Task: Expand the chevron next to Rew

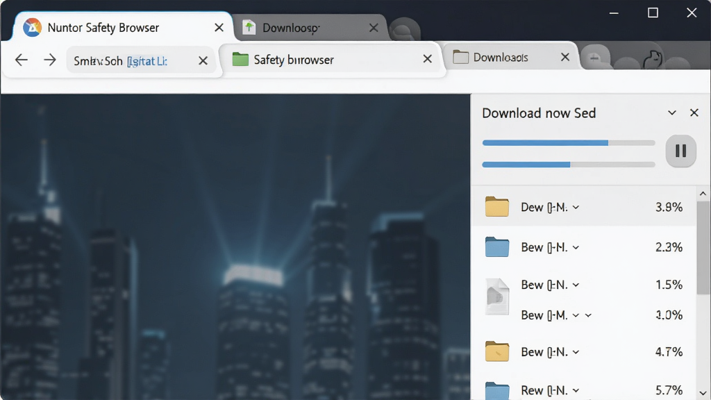Action: tap(576, 390)
